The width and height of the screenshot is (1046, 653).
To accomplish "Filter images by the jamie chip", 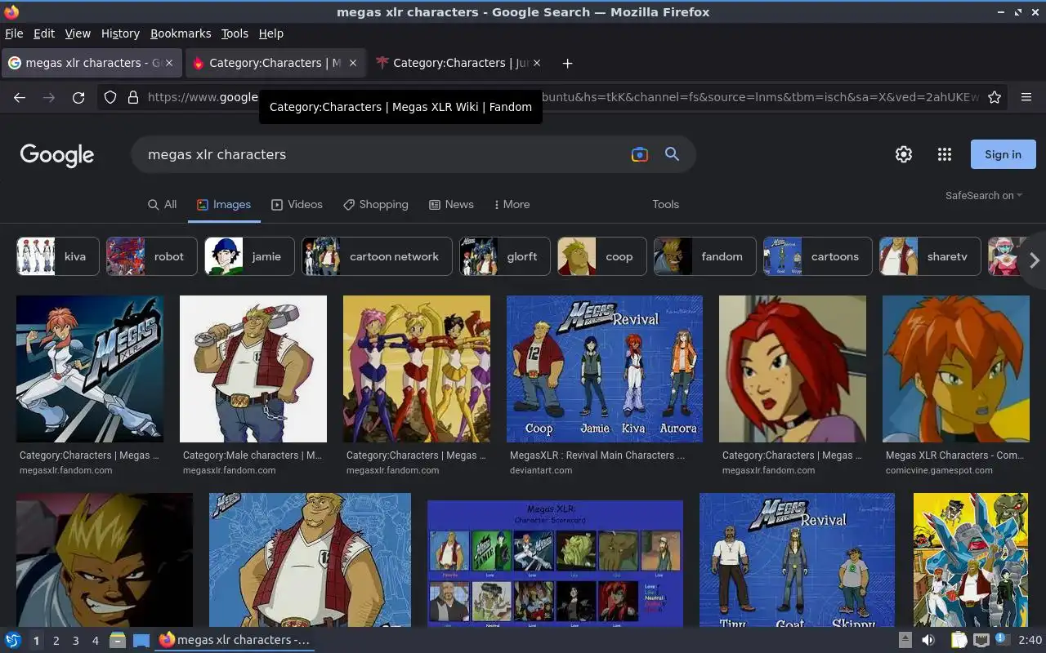I will pyautogui.click(x=249, y=256).
